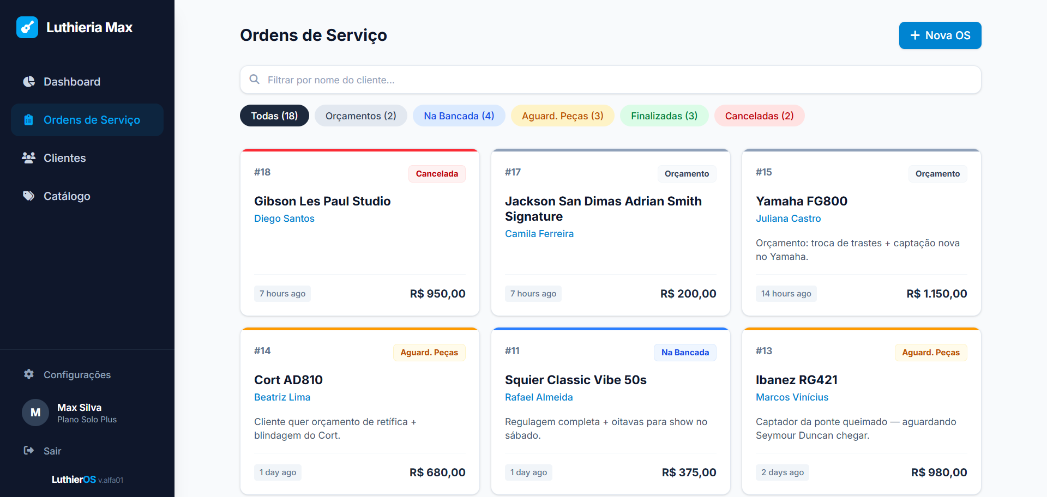Go to Clientes in the sidebar
The height and width of the screenshot is (497, 1047).
point(87,158)
